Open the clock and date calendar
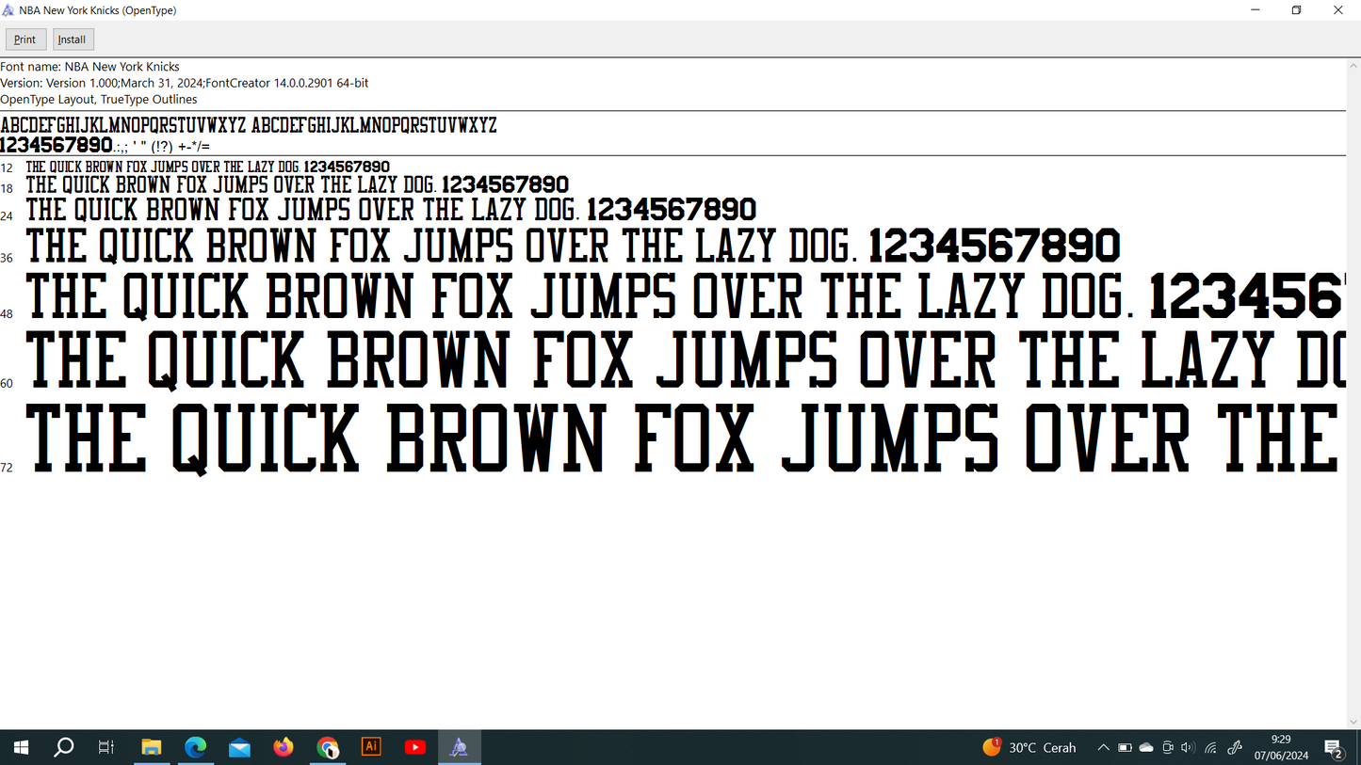The width and height of the screenshot is (1361, 765). click(x=1281, y=747)
